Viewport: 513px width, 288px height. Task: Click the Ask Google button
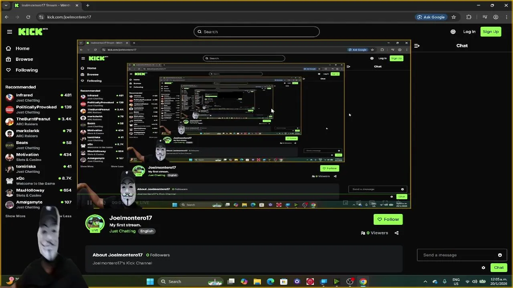click(x=431, y=17)
